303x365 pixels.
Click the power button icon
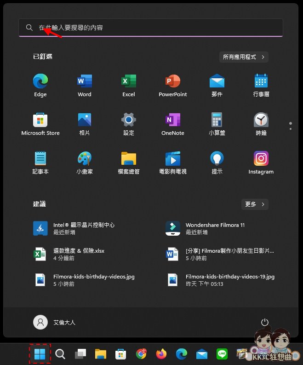pyautogui.click(x=265, y=322)
